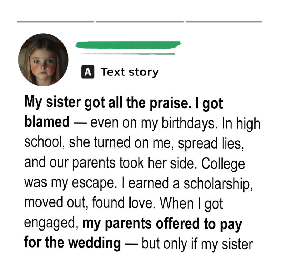Screen dimensions: 282x255
Task: Click the thin green line under username
Action: click(x=127, y=54)
